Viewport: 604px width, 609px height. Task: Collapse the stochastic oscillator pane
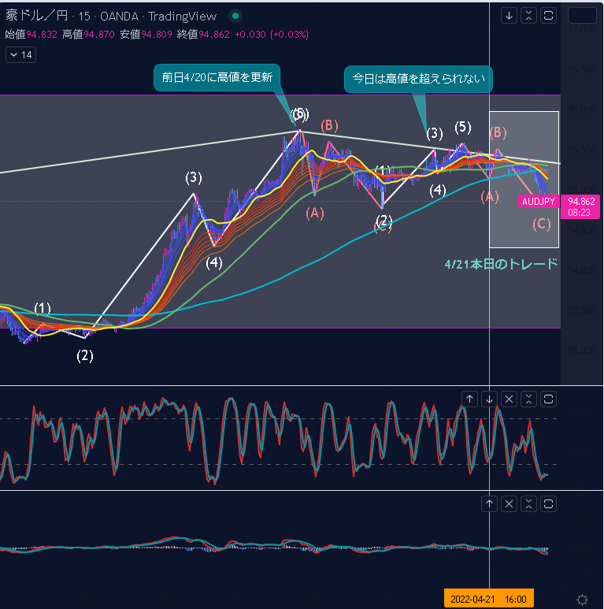coord(528,399)
